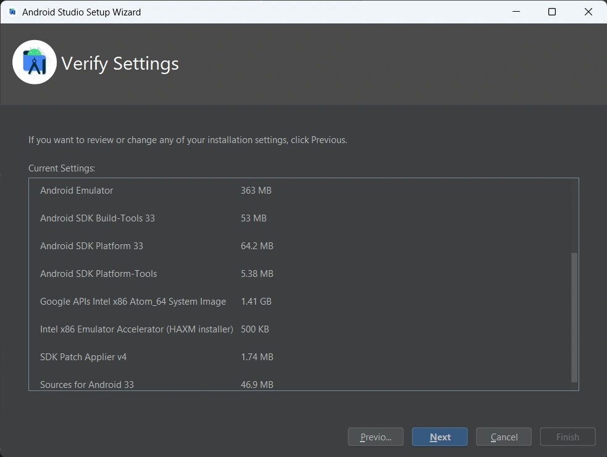Click the Verify Settings heading
Screen dimensions: 607x457
120,64
